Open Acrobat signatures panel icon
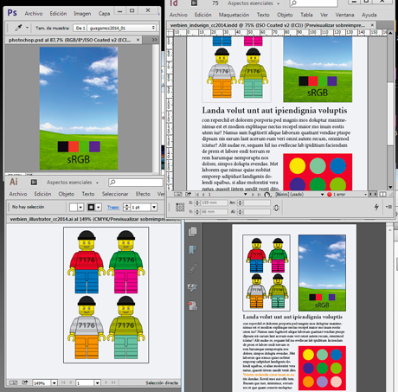The image size is (398, 392). click(x=192, y=287)
